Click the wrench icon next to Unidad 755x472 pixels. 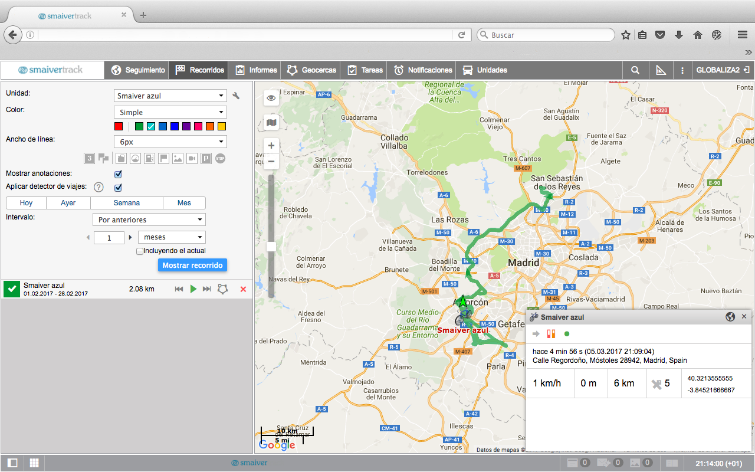237,96
